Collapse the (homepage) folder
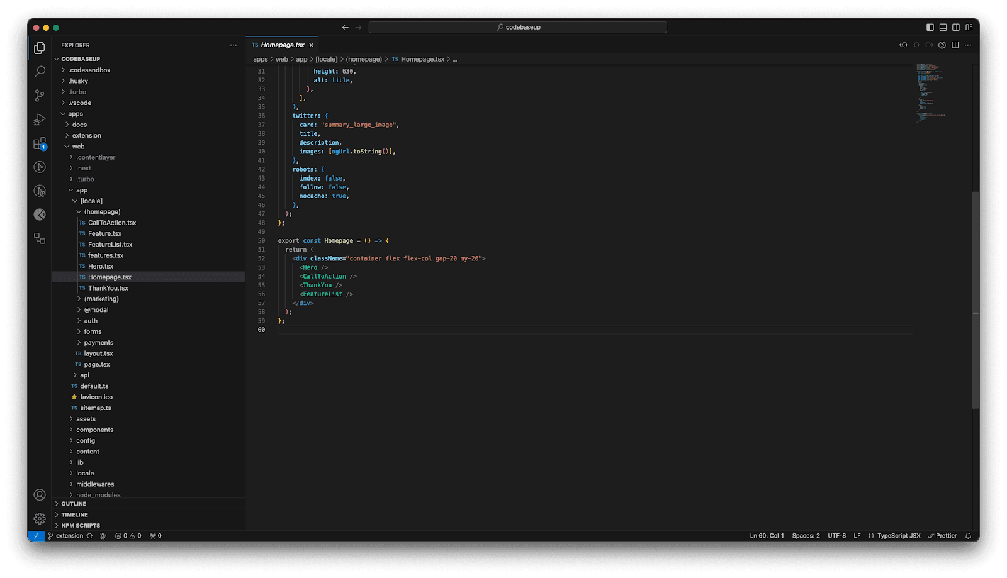Screen dimensions: 1007x578 (x=148, y=212)
